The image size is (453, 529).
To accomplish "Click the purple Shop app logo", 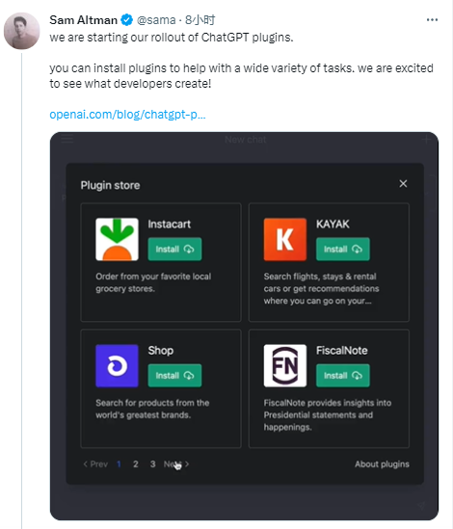I will pyautogui.click(x=117, y=365).
